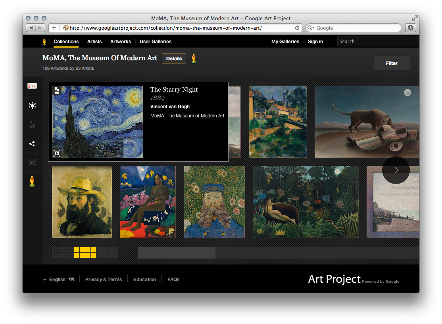Screen dimensions: 442x324
Task: Reload the page with the browser refresh icon
Action: pyautogui.click(x=297, y=28)
